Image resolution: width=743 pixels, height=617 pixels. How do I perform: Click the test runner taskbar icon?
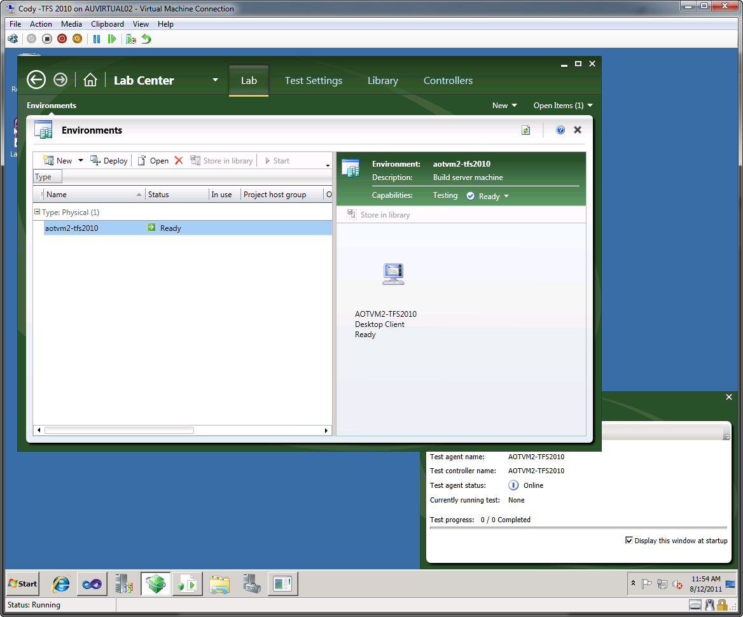click(188, 584)
